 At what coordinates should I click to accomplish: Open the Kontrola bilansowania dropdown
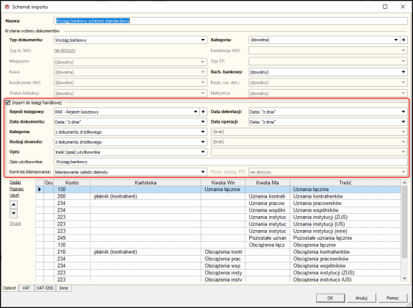coord(203,172)
